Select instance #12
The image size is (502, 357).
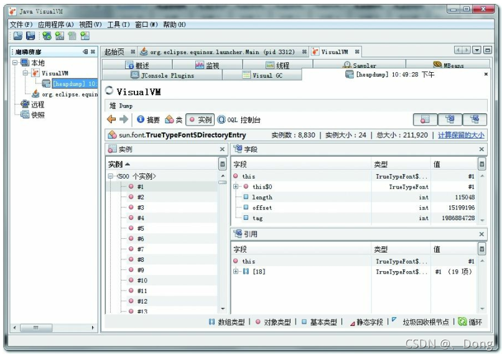click(142, 301)
